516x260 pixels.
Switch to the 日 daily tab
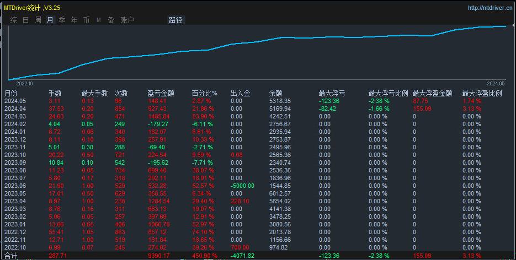26,20
